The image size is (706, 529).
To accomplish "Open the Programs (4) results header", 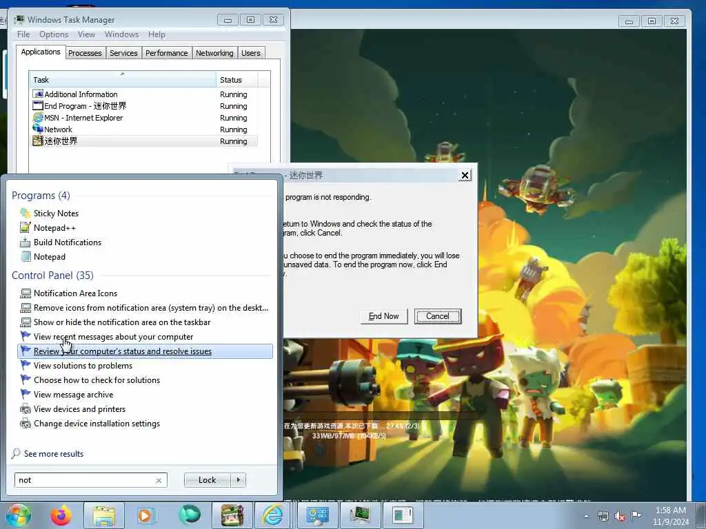I will (41, 195).
